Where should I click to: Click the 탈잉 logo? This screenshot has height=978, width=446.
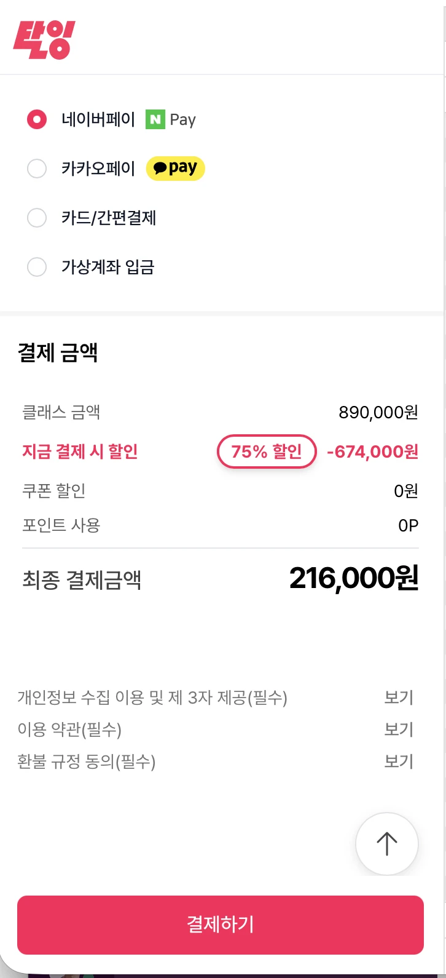(x=44, y=40)
